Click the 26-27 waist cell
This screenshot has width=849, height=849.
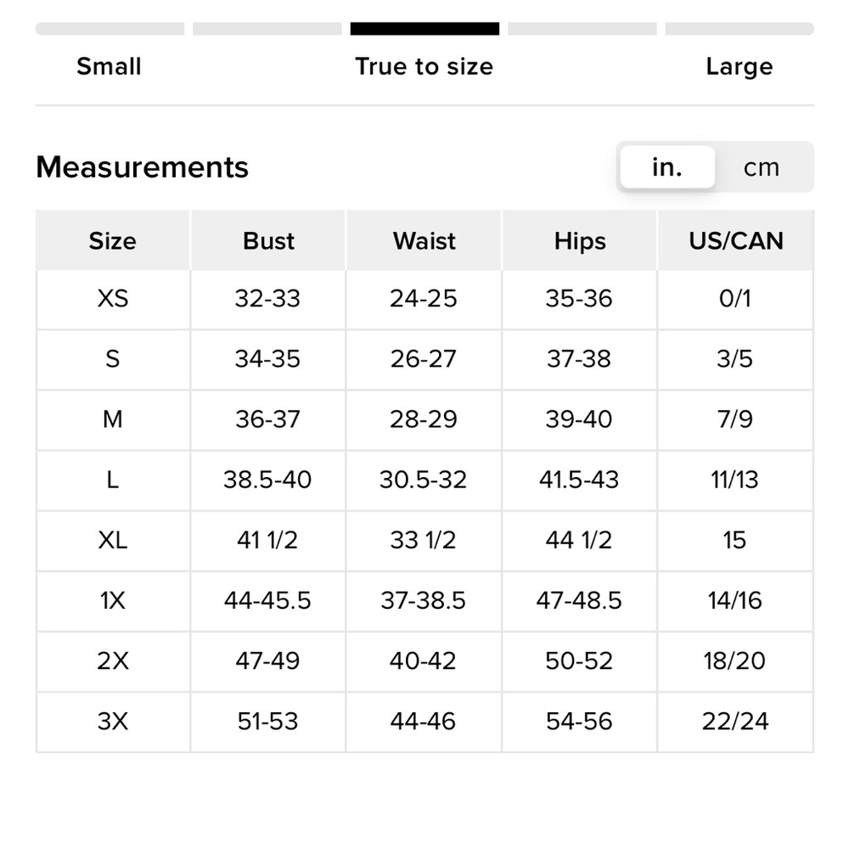point(424,359)
